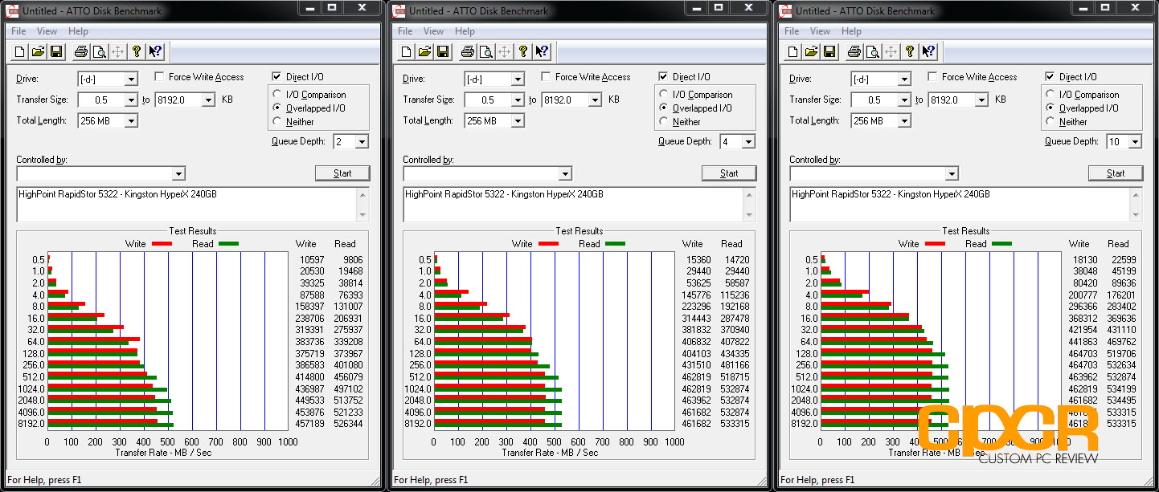This screenshot has width=1159, height=492.
Task: Open Queue Depth dropdown showing 4
Action: click(748, 142)
